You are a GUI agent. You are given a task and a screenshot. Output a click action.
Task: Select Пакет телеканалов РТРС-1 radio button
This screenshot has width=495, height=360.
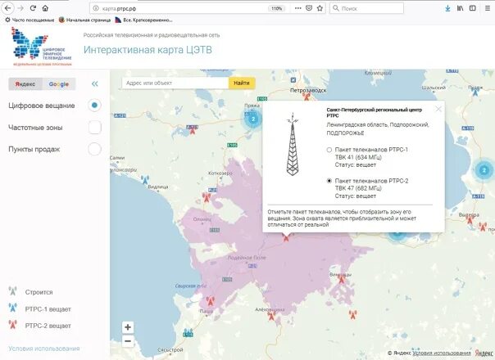click(329, 150)
